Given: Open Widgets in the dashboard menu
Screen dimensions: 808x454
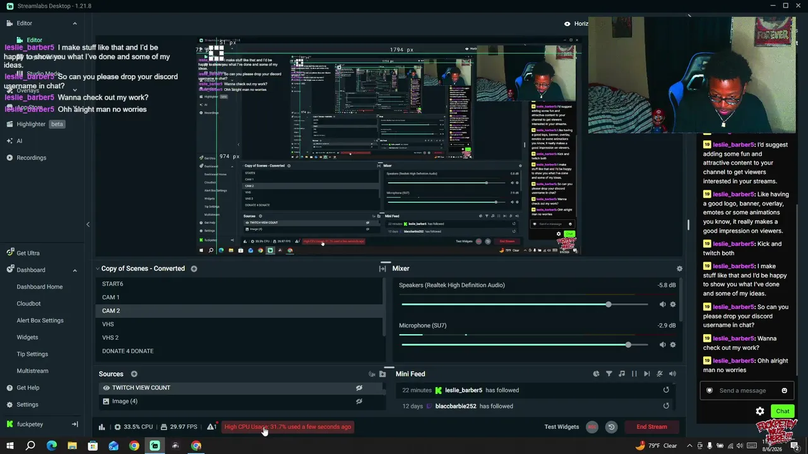Looking at the screenshot, I should pos(28,337).
